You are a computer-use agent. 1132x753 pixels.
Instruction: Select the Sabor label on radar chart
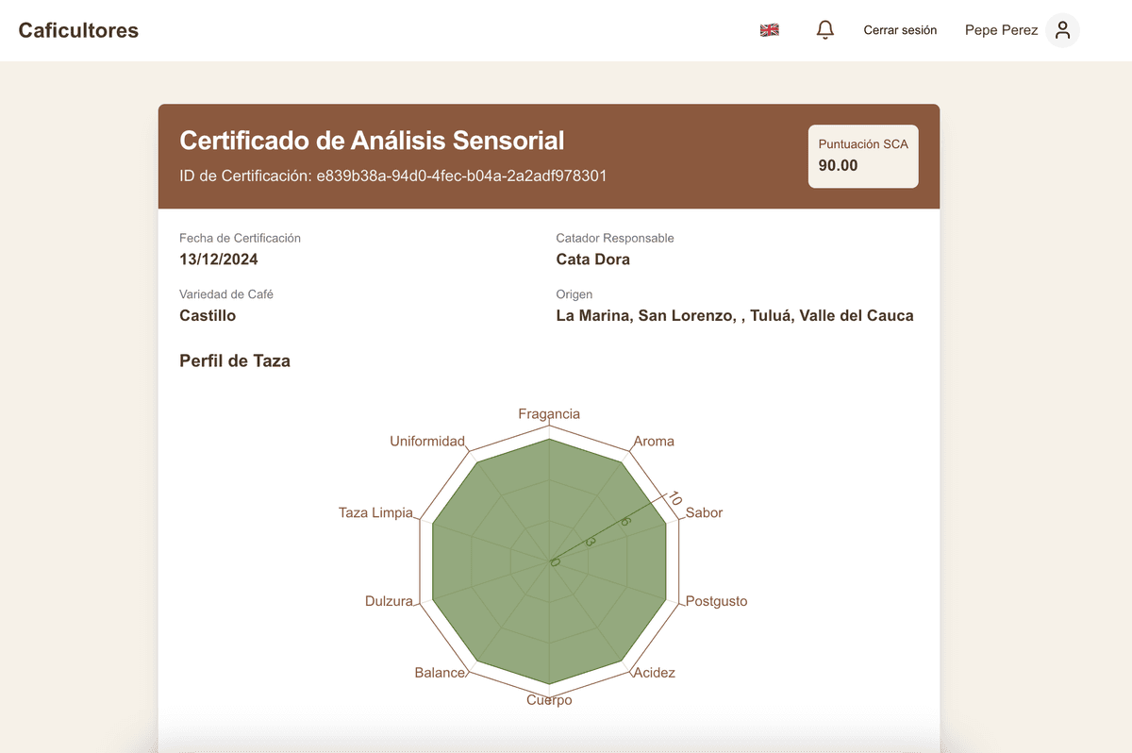pos(704,513)
